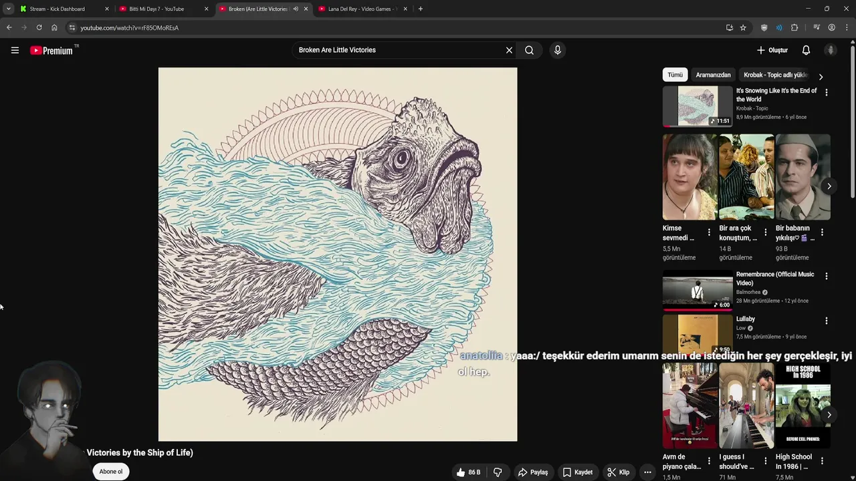Mute the Broken (Are Little Victories tab audio

click(x=296, y=9)
